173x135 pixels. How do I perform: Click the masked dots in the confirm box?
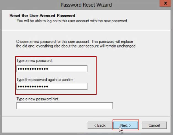click(x=33, y=86)
